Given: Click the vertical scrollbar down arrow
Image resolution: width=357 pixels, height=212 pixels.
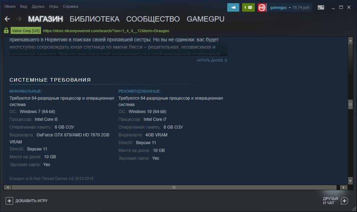Looking at the screenshot, I should (350, 181).
